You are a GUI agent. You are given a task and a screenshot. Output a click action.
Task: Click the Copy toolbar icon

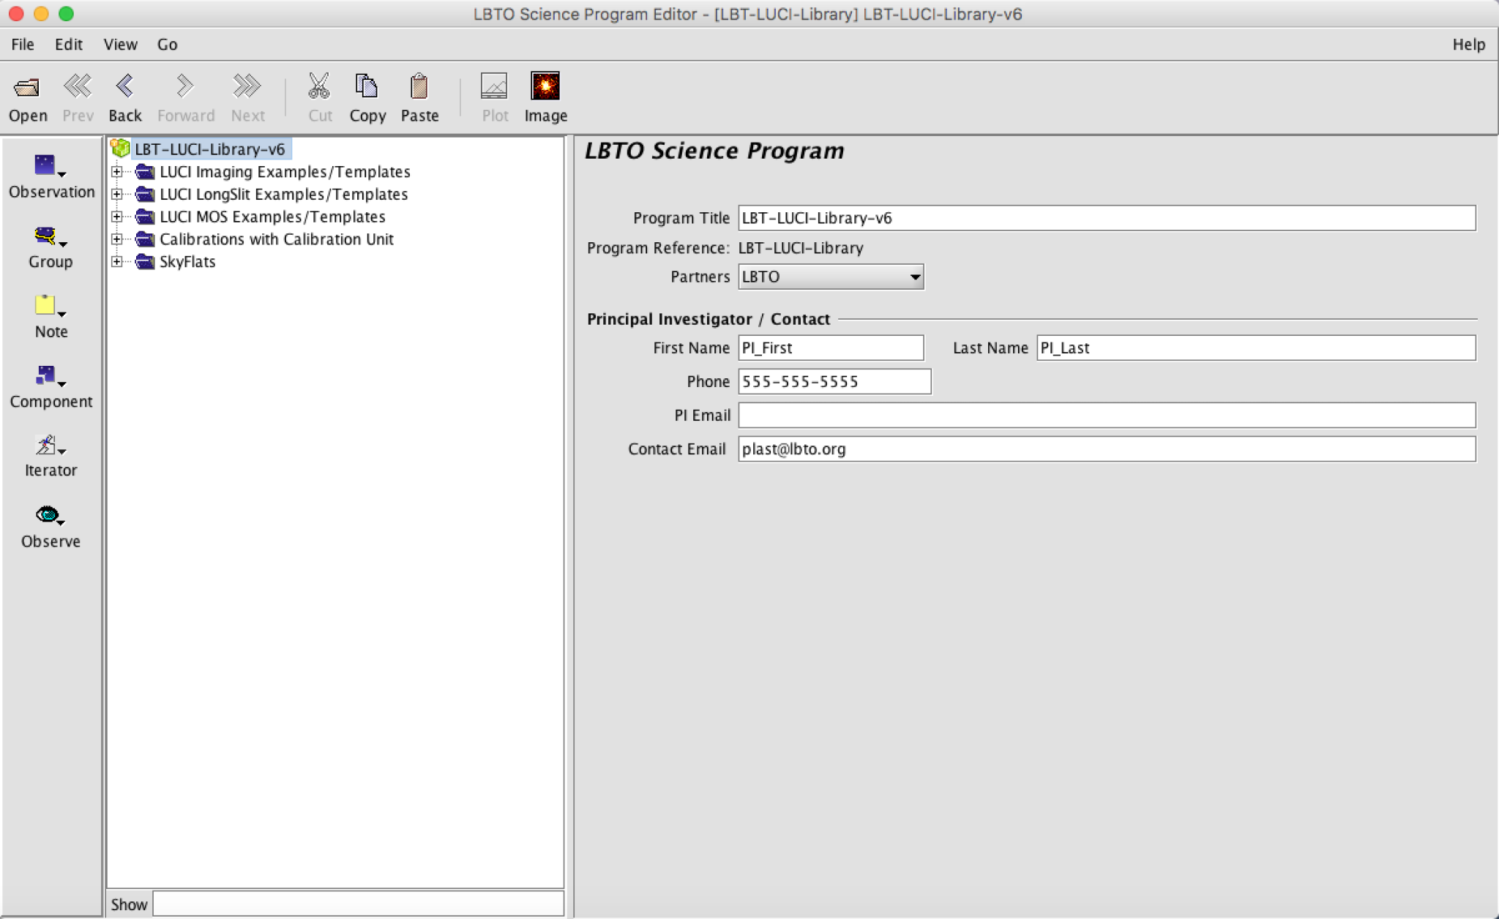[x=367, y=86]
